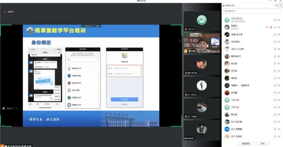
Task: Toggle camera icon for 工作人员(我)
Action: [279, 20]
